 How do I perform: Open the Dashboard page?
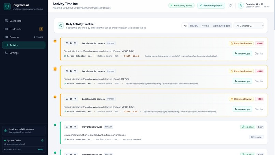[24, 21]
